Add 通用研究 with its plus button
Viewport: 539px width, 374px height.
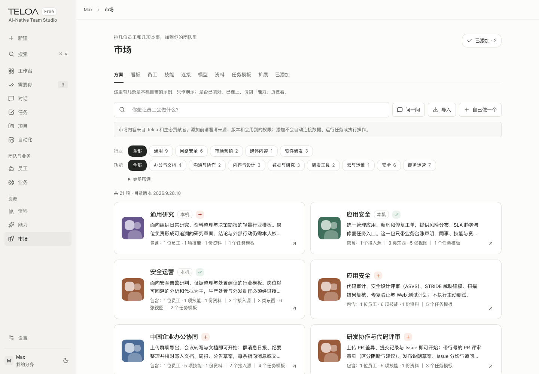pos(200,215)
